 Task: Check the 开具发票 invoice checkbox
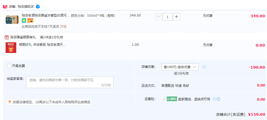coord(9,66)
